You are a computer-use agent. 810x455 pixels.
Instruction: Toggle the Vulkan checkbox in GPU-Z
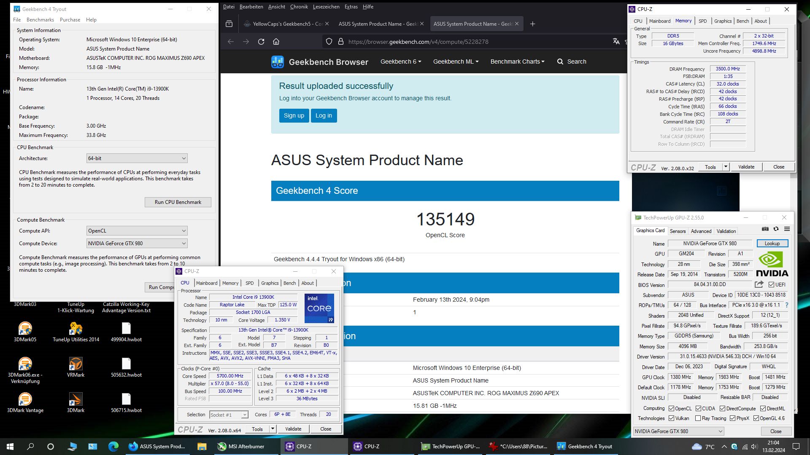(x=671, y=418)
